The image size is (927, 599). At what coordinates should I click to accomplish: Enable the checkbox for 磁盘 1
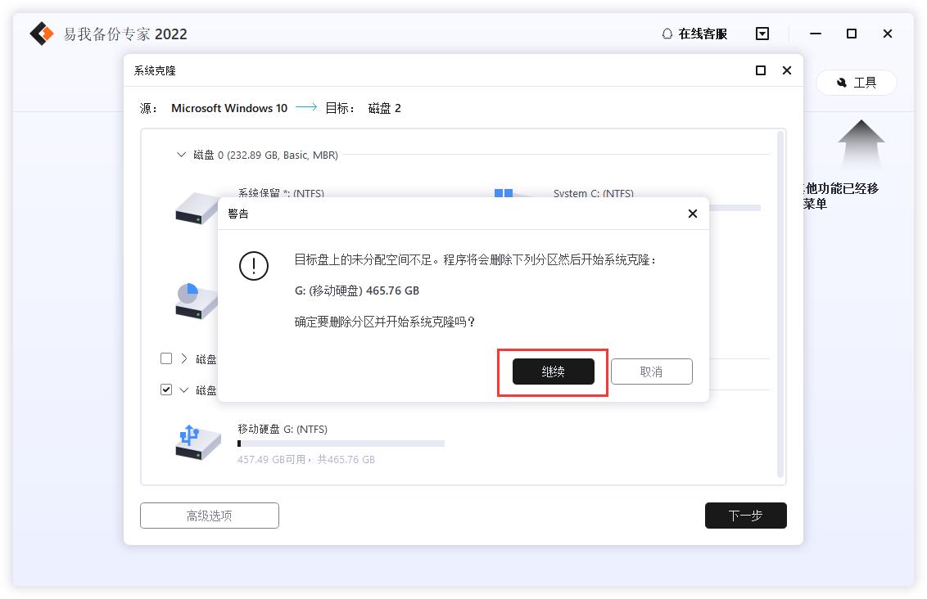(x=166, y=358)
